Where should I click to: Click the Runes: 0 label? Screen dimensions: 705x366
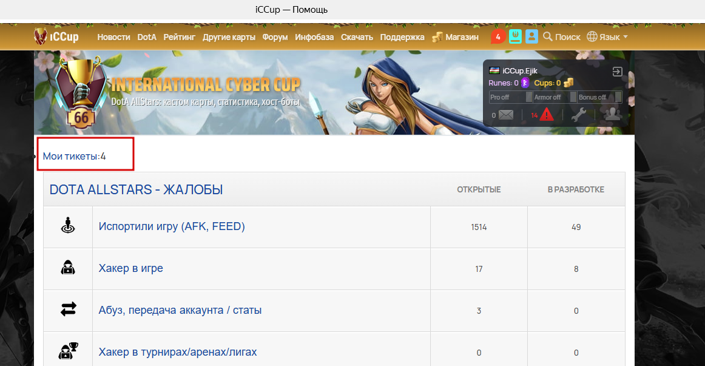pos(504,83)
